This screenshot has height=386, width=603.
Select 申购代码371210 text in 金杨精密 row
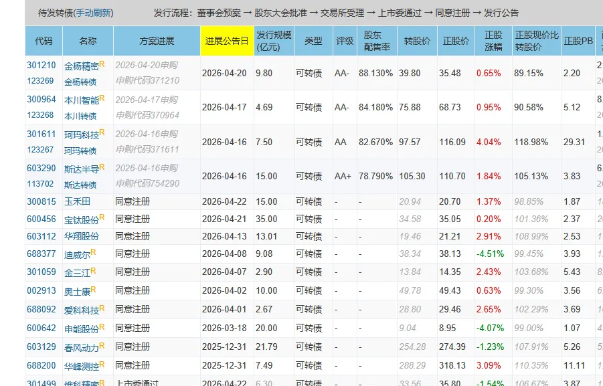pyautogui.click(x=147, y=81)
